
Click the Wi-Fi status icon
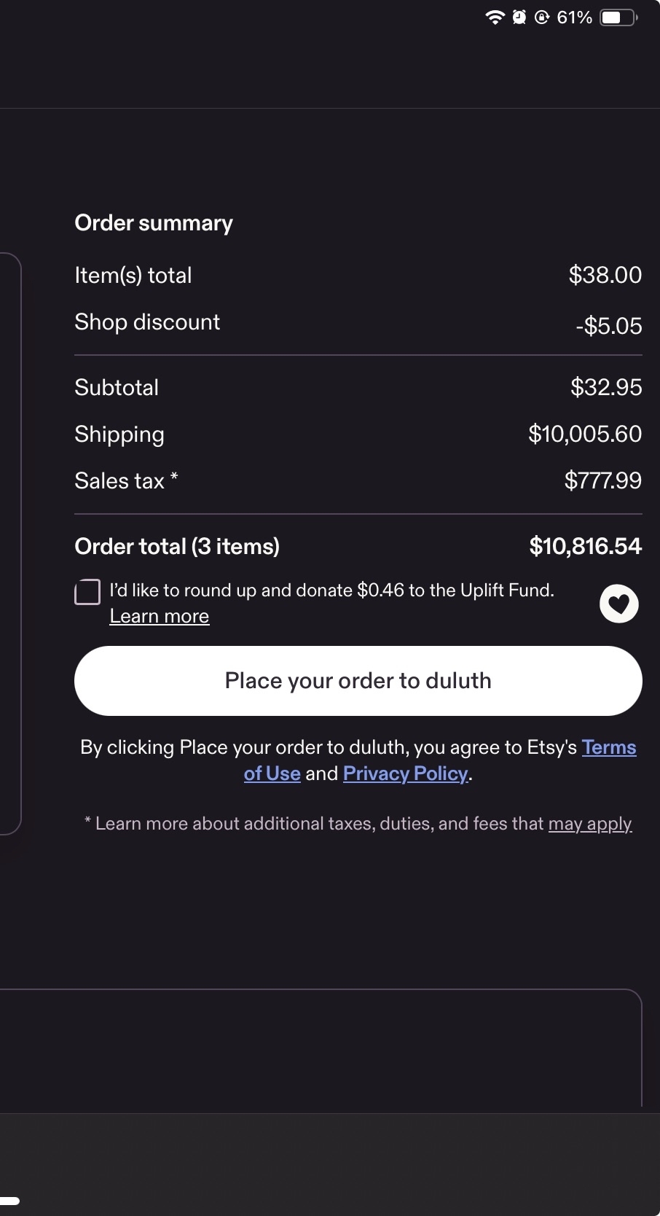[x=495, y=17]
